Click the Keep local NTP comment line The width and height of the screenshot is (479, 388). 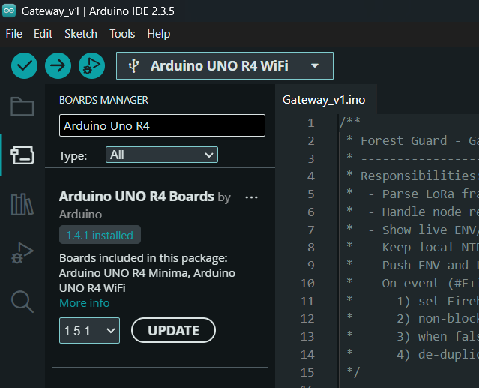412,248
